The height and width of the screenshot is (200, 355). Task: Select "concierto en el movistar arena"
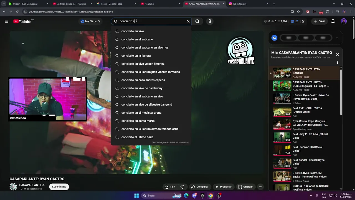tap(151, 113)
